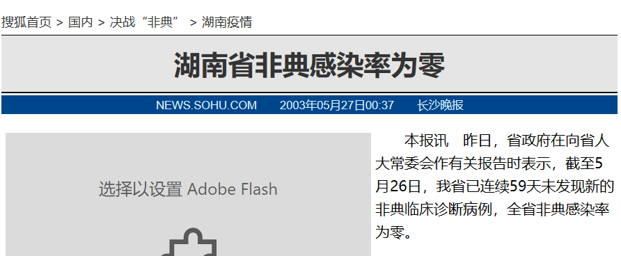The height and width of the screenshot is (256, 621).
Task: Click the 选择以设置 Adobe Flash prompt
Action: [x=188, y=189]
